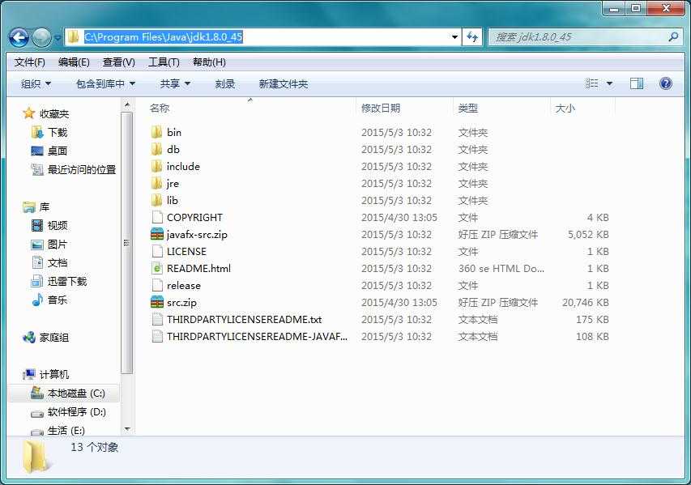Screen dimensions: 691x485
Task: Expand 包含到库中 dropdown
Action: click(105, 83)
